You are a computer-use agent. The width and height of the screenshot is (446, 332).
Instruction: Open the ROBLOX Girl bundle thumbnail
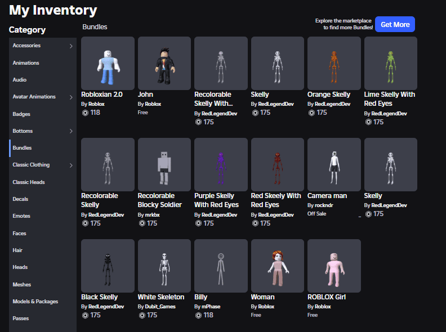click(334, 266)
